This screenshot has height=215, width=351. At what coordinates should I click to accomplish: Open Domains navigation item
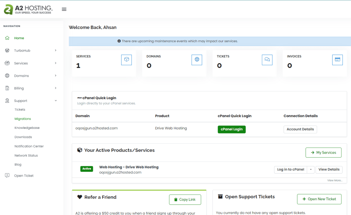click(x=22, y=76)
